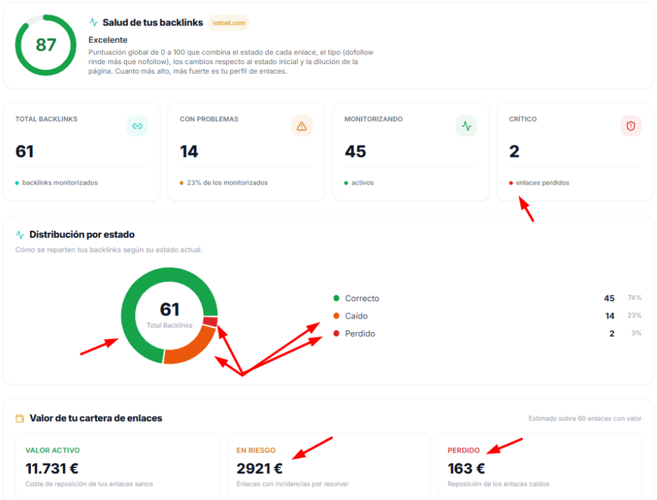
Task: Open the Crítico card showing 2
Action: tap(575, 152)
